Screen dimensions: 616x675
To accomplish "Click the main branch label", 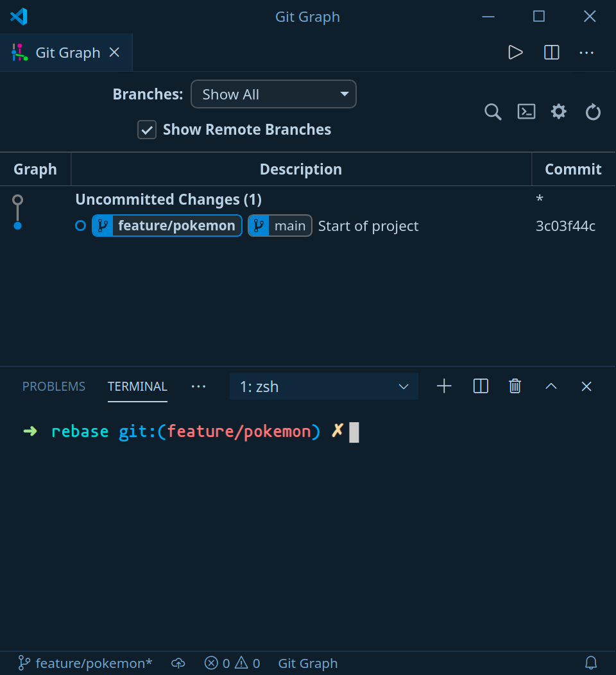I will pyautogui.click(x=280, y=226).
